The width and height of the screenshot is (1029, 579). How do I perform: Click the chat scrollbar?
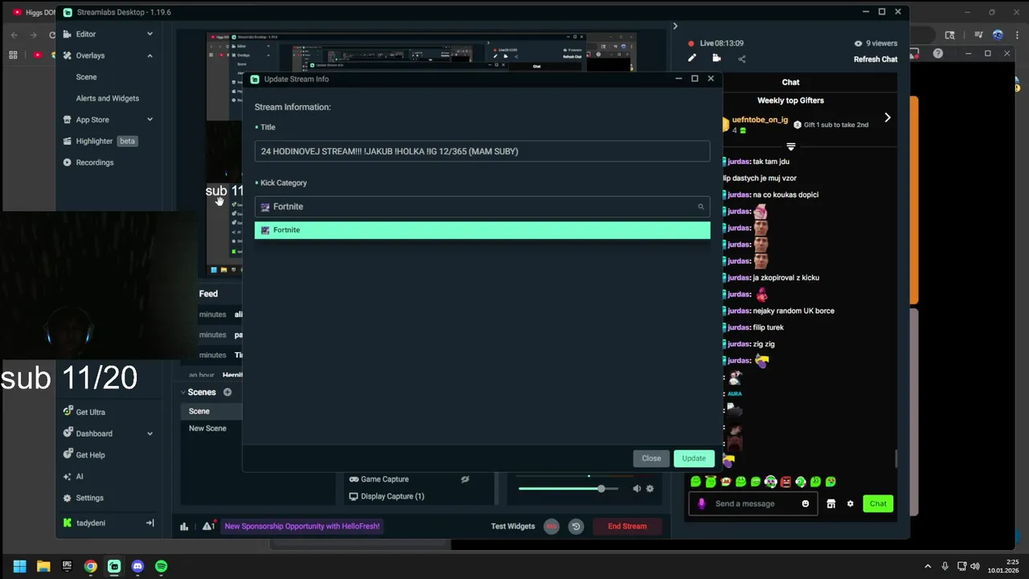[896, 458]
